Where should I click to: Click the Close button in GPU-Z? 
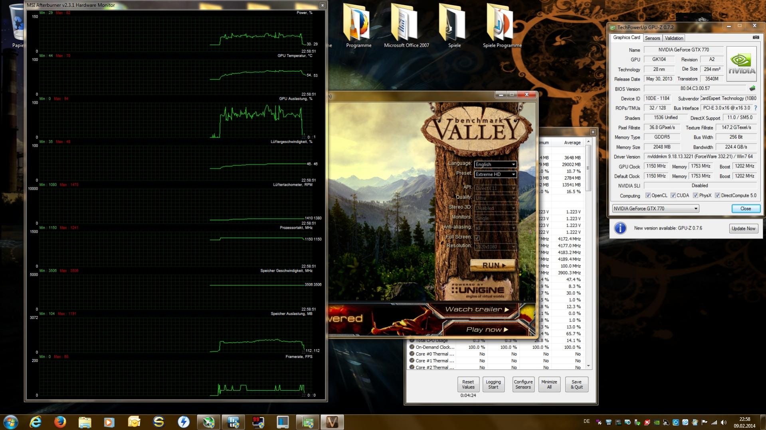click(x=745, y=208)
